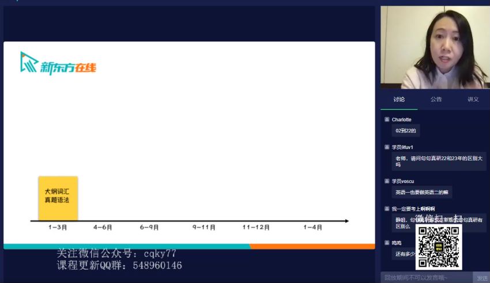Click avatar icon beside 我一定要考上啊啊啊
Image resolution: width=490 pixels, height=283 pixels.
click(387, 208)
